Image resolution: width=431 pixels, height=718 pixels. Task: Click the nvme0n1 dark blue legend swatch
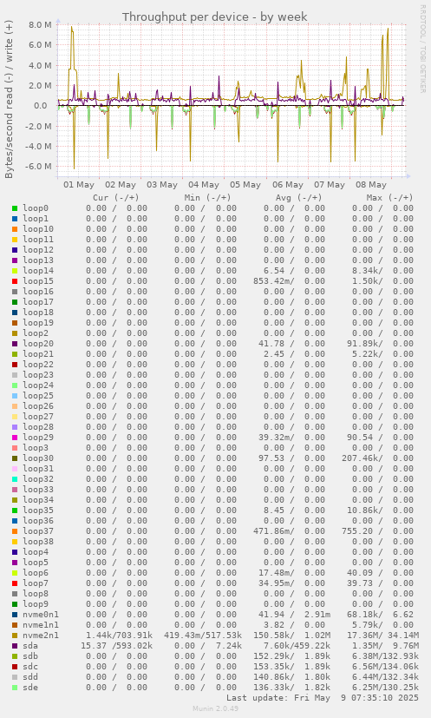pyautogui.click(x=15, y=615)
